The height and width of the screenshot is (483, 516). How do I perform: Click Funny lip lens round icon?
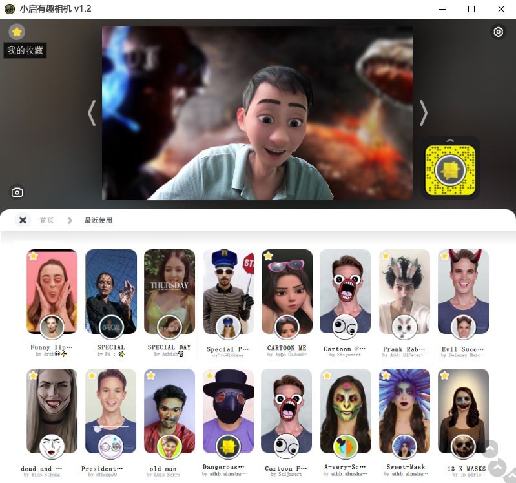click(x=52, y=327)
